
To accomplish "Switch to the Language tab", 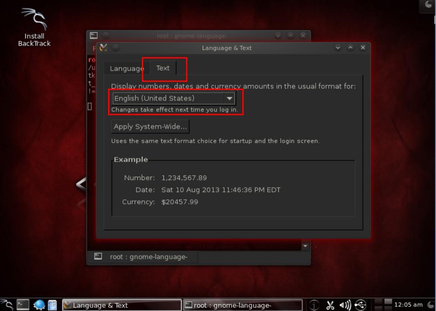I will pos(127,68).
